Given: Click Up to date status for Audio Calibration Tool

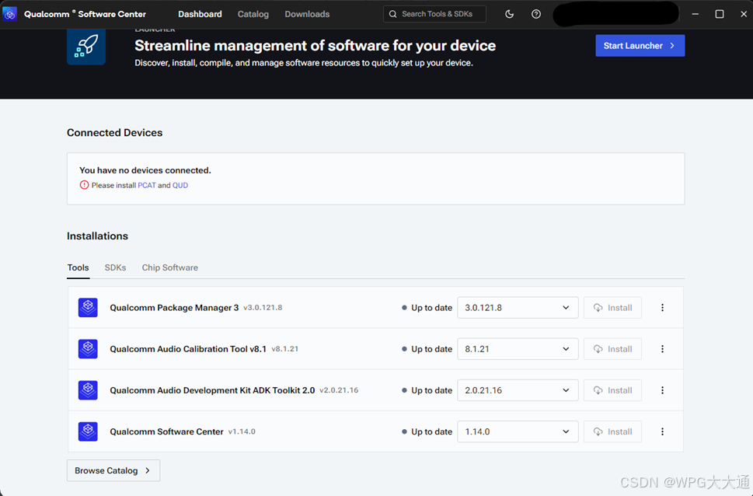Looking at the screenshot, I should point(427,349).
